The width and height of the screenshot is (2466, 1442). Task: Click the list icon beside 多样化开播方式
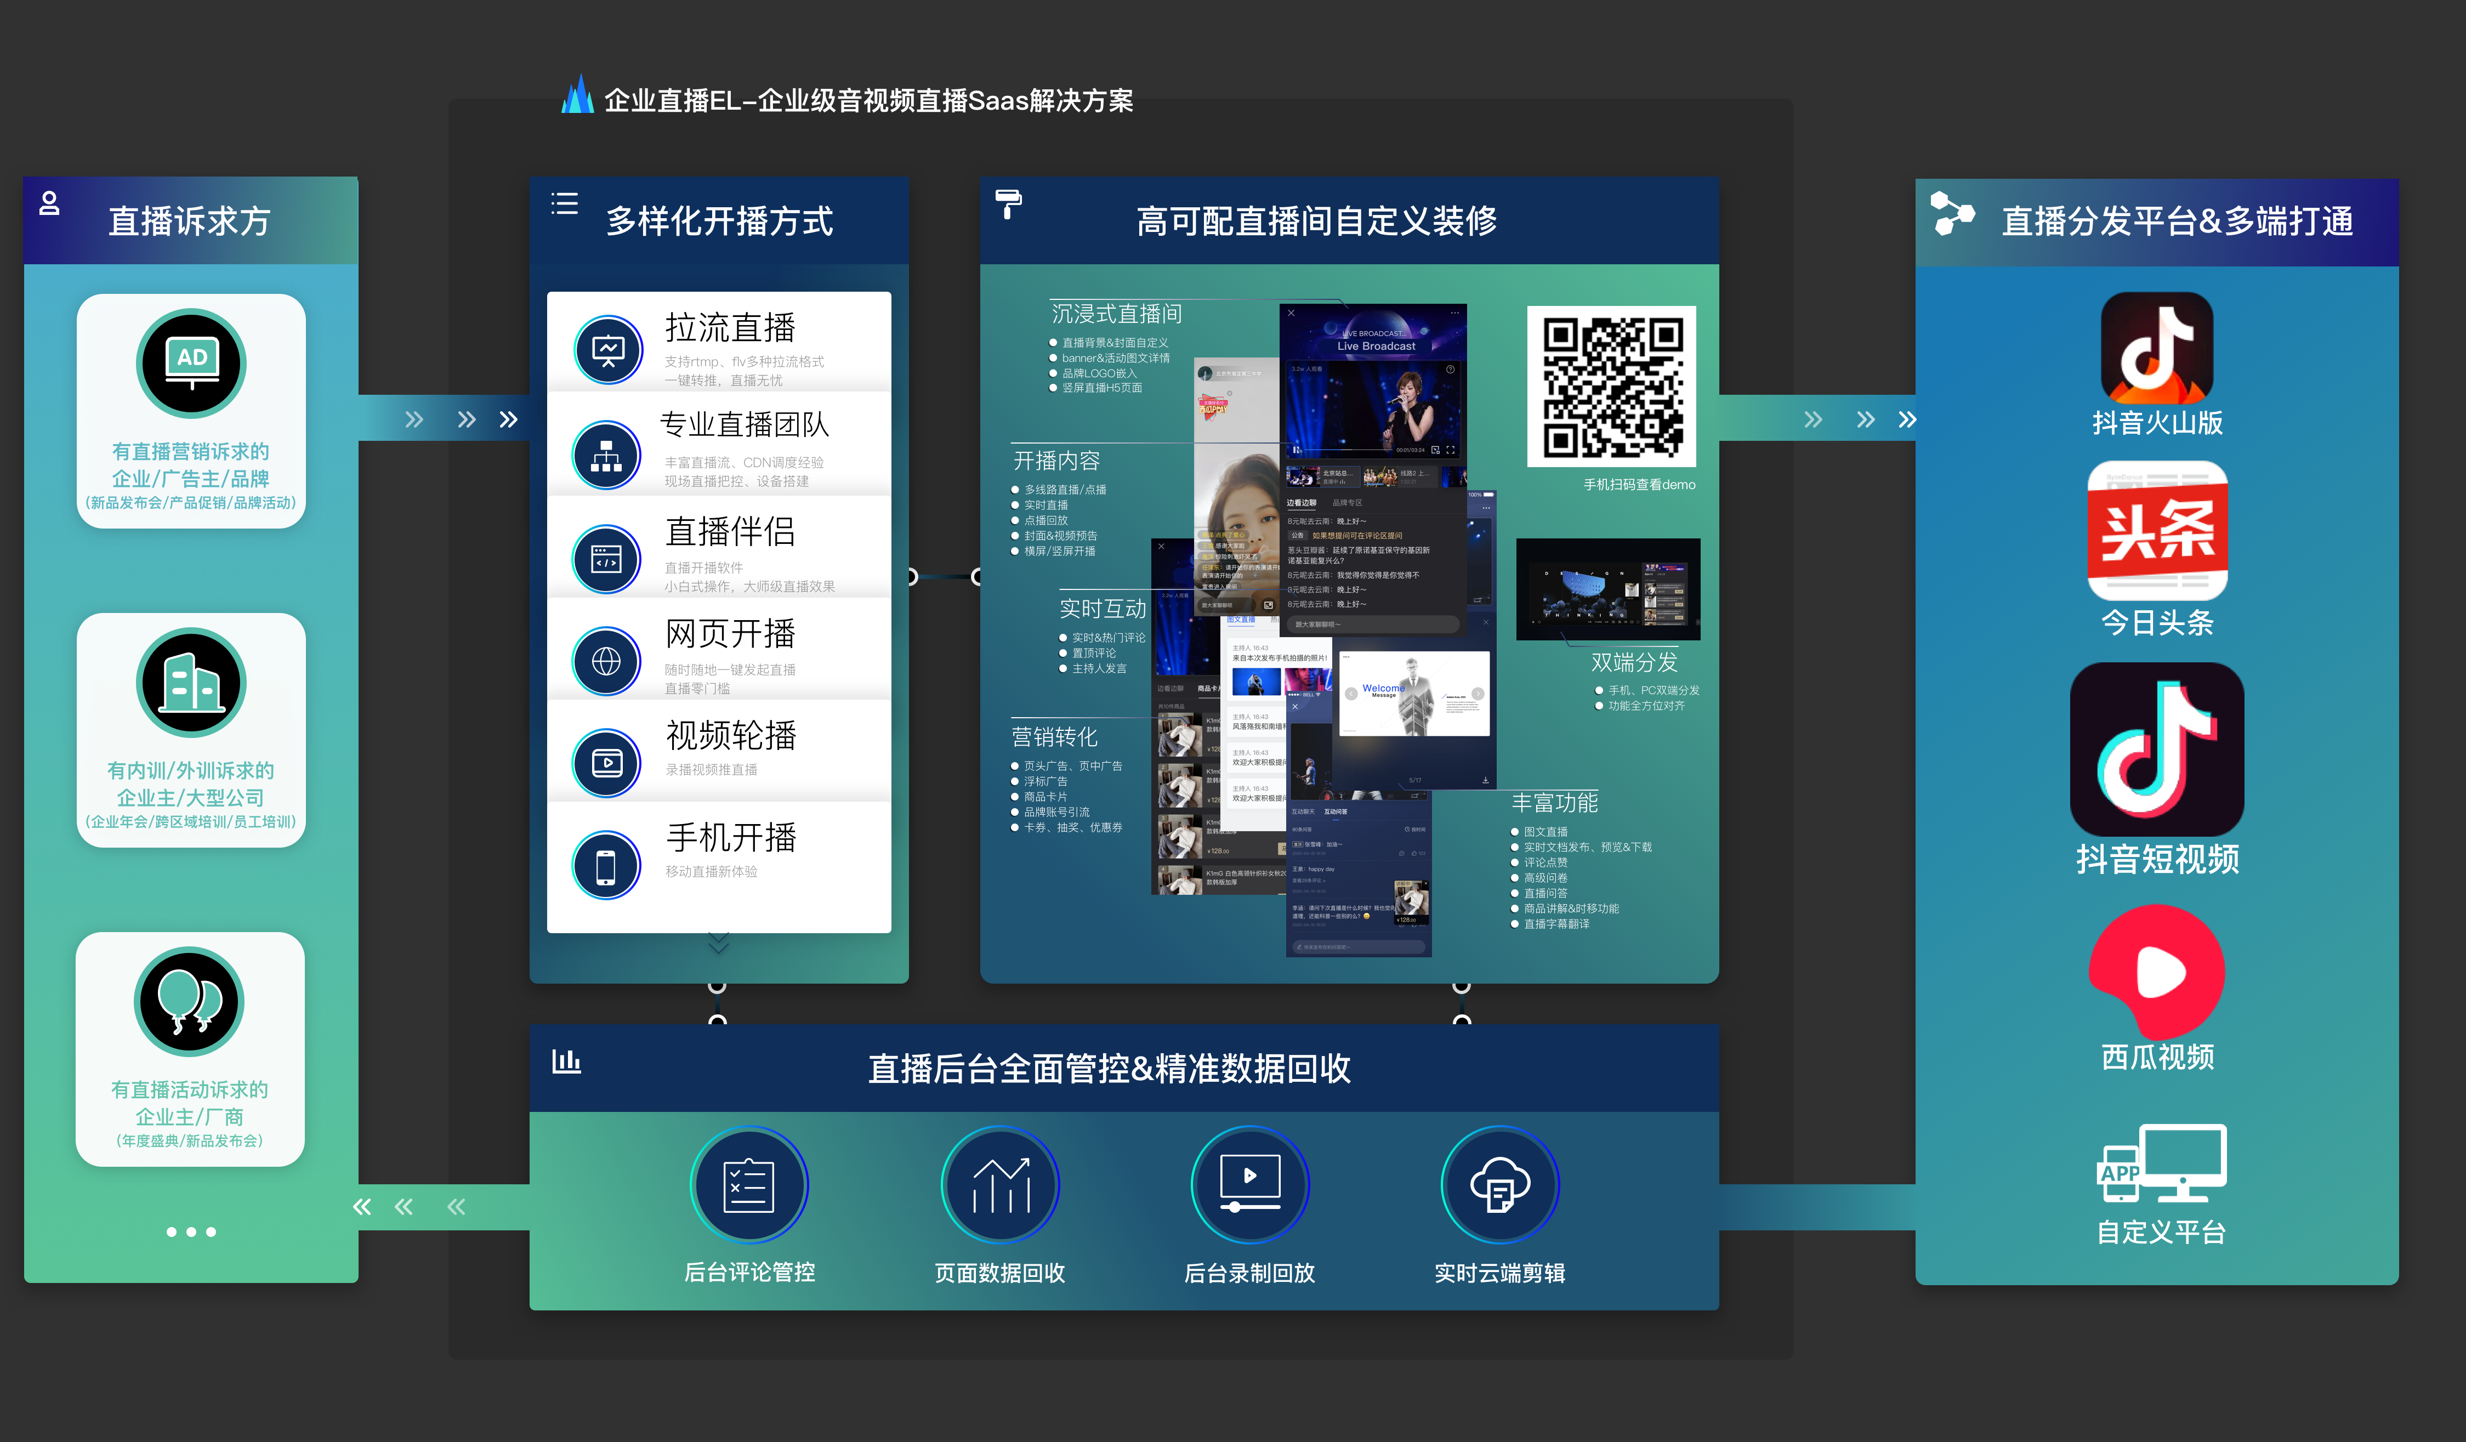(x=565, y=203)
